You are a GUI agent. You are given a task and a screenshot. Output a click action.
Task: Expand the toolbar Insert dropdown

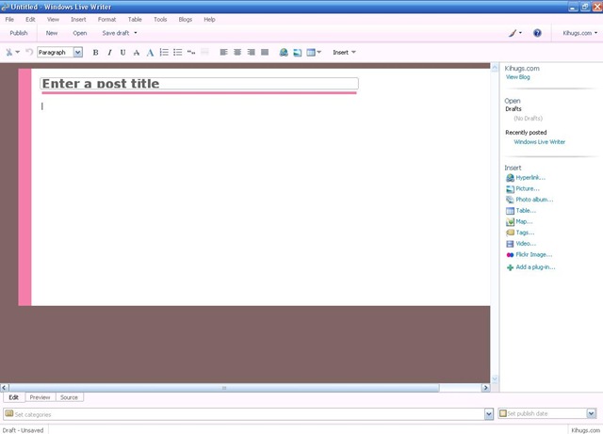pyautogui.click(x=344, y=53)
